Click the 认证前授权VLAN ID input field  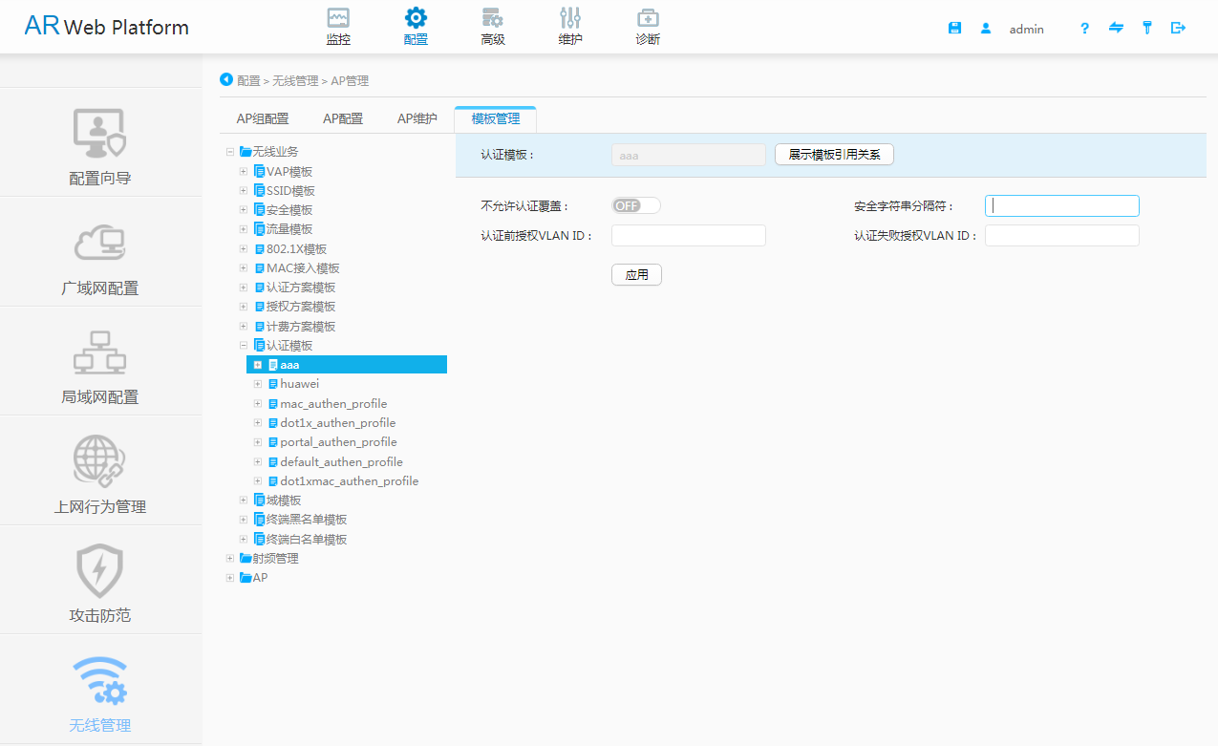click(688, 235)
